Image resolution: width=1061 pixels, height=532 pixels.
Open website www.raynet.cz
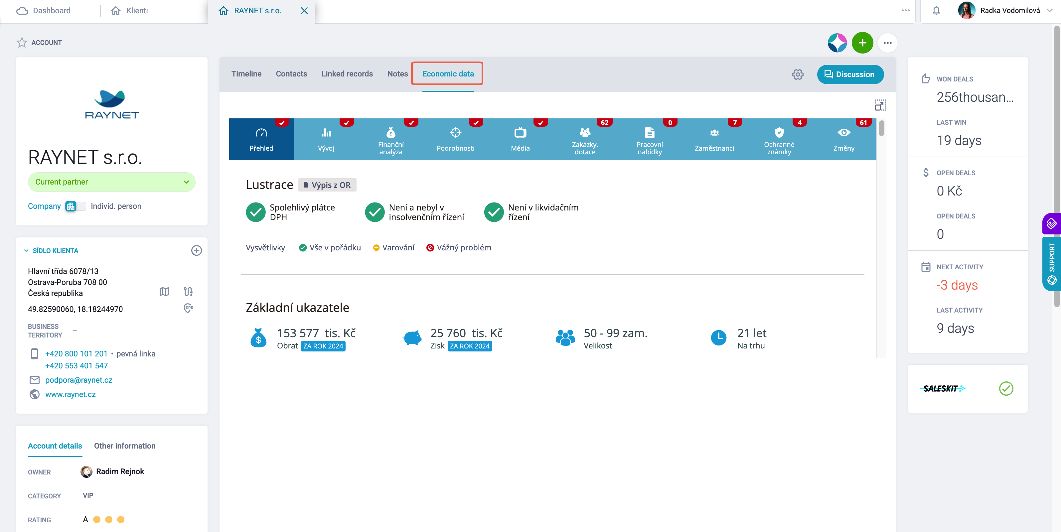pyautogui.click(x=71, y=394)
